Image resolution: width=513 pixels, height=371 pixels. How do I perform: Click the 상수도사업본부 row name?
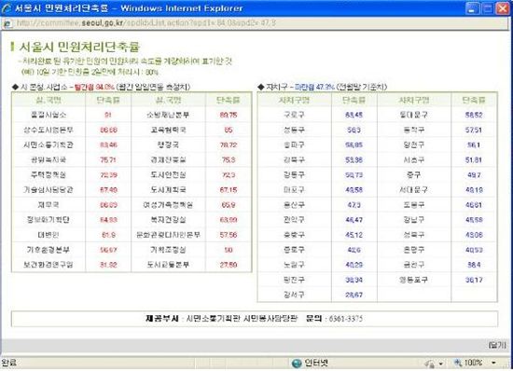tap(49, 130)
